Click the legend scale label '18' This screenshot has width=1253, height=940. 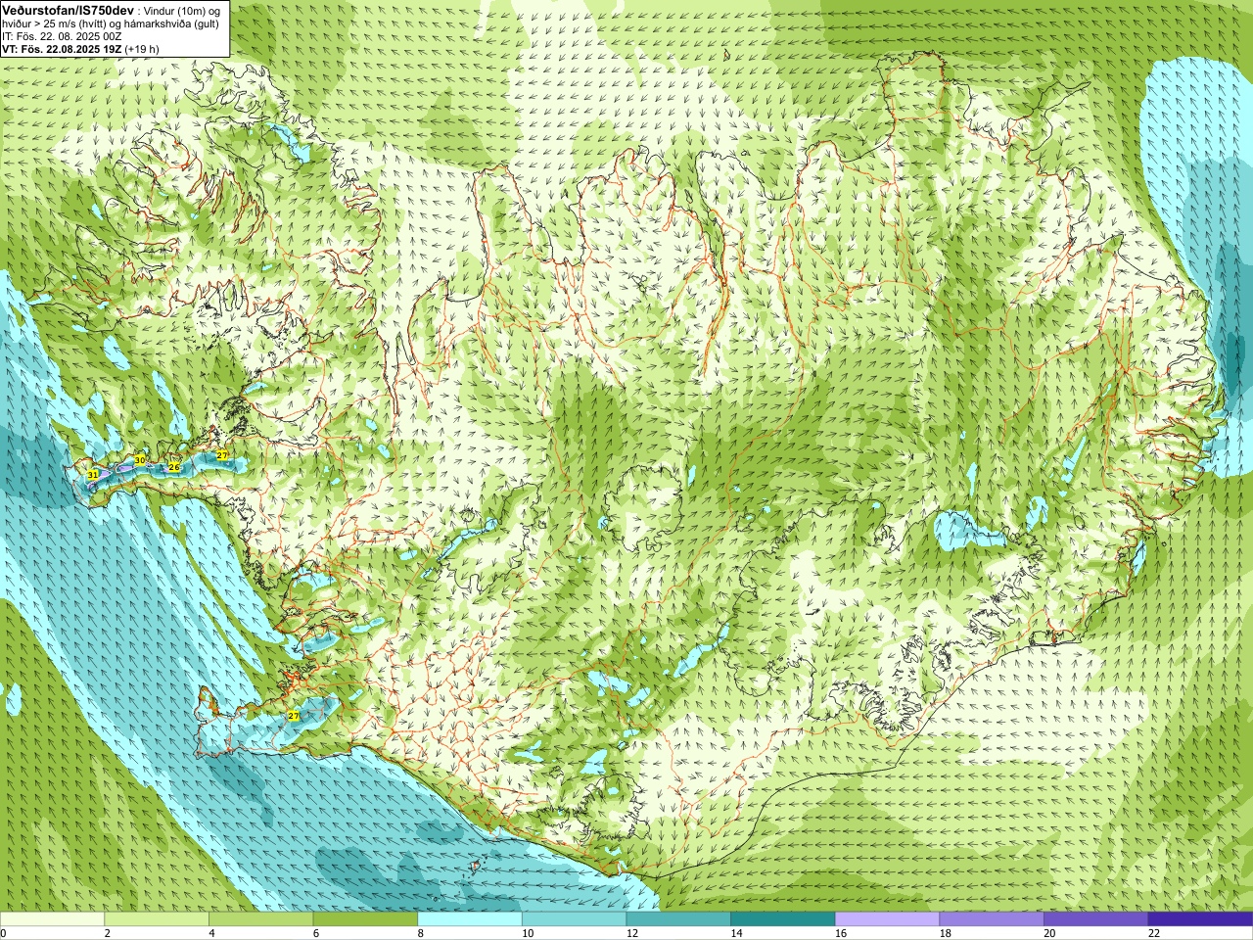click(x=945, y=934)
